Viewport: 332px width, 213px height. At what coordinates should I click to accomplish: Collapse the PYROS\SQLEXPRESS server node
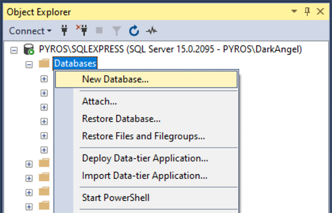coord(14,50)
